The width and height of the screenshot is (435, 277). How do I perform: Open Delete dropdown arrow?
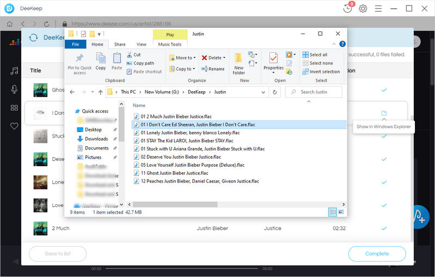(224, 58)
